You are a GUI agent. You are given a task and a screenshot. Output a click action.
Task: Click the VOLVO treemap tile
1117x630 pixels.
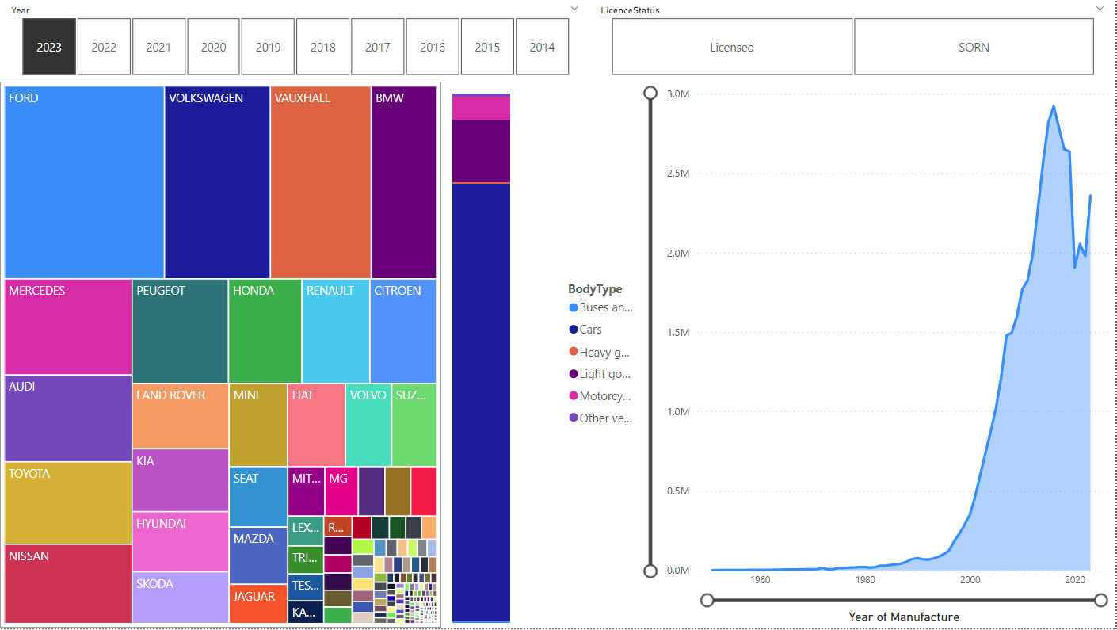tap(368, 425)
